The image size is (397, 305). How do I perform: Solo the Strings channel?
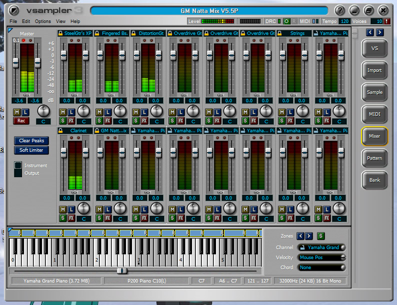coord(282,120)
